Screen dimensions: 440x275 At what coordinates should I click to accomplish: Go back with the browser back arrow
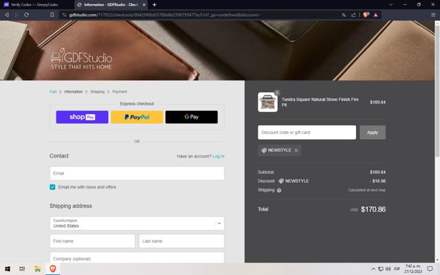coord(7,14)
